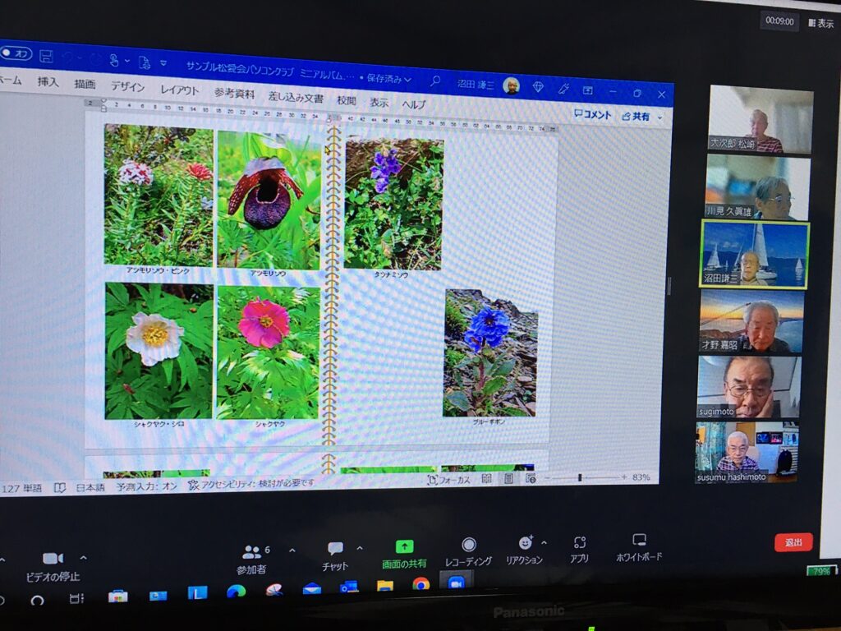Toggle the AutoSave switch in Word
This screenshot has width=841, height=631.
(16, 53)
